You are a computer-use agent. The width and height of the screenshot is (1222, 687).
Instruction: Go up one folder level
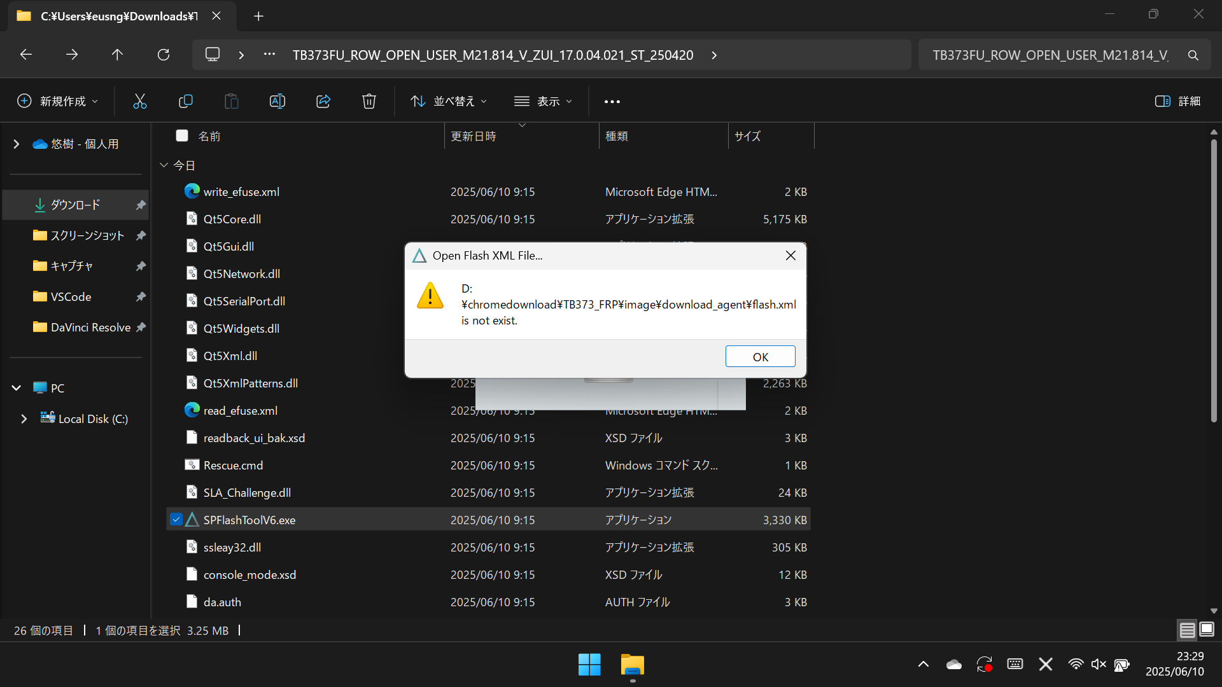coord(117,55)
